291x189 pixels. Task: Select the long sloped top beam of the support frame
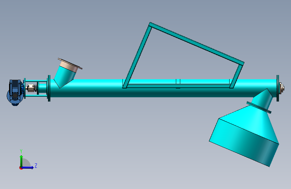coord(197,44)
